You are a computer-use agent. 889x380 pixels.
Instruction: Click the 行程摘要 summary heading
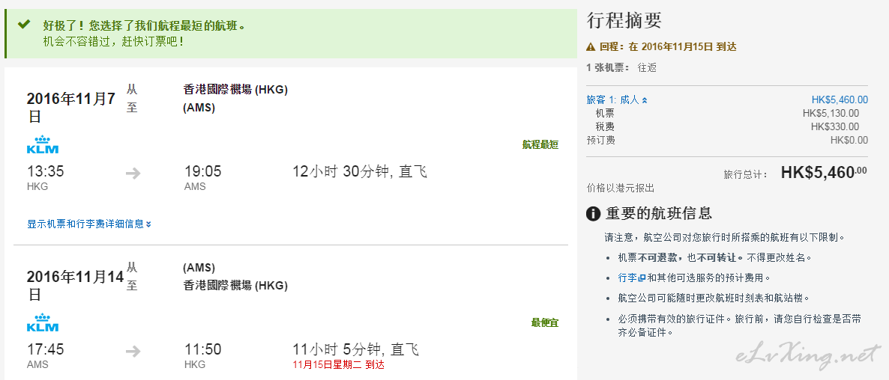coord(624,21)
